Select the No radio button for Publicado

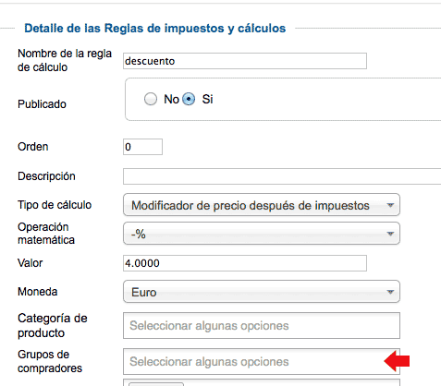click(x=151, y=99)
